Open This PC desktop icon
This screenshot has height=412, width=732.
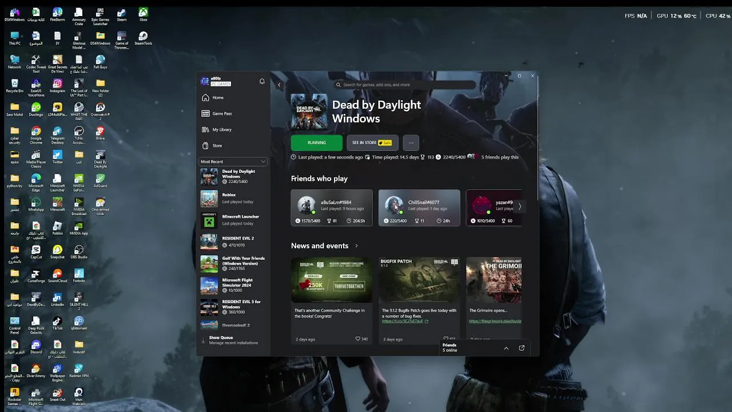point(14,39)
